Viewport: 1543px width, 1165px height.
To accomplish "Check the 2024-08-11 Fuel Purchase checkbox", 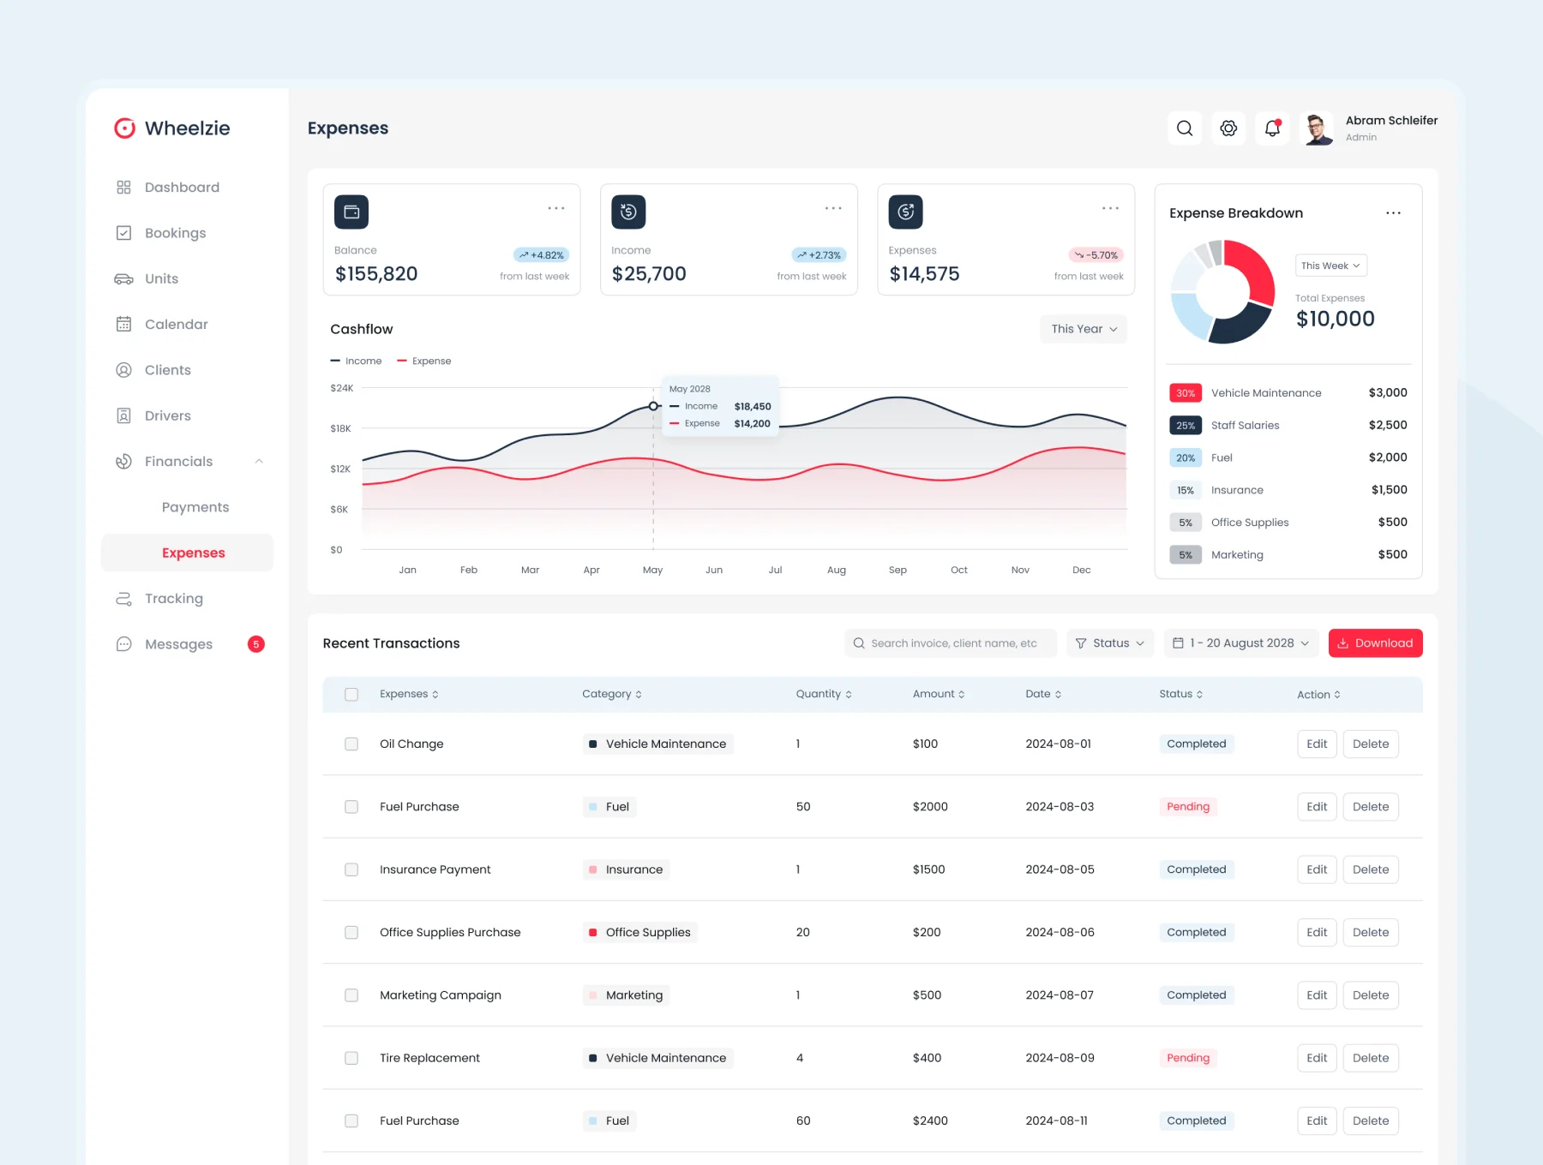I will [x=351, y=1120].
